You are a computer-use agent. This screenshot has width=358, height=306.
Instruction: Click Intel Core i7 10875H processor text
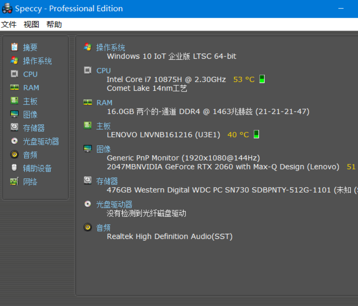click(x=166, y=79)
